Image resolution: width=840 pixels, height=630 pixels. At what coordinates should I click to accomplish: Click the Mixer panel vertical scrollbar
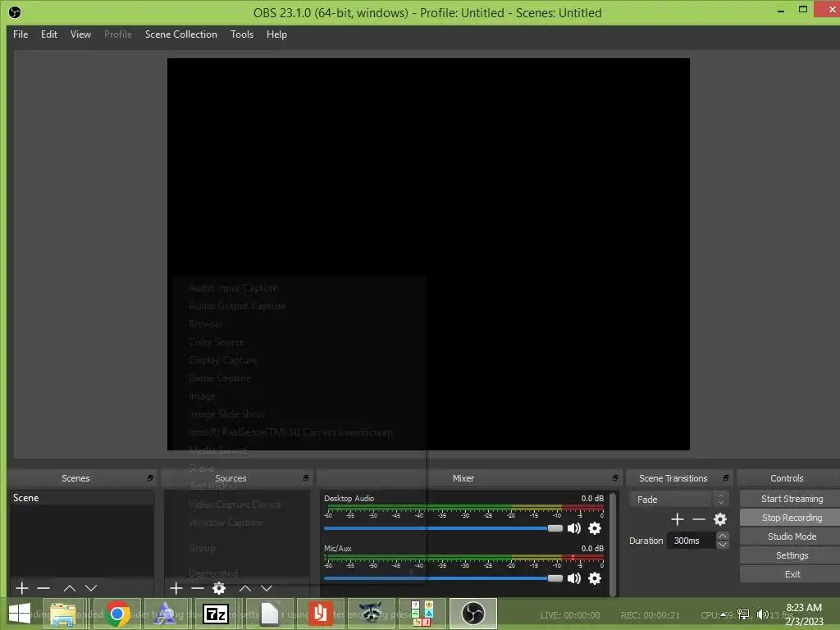point(613,544)
